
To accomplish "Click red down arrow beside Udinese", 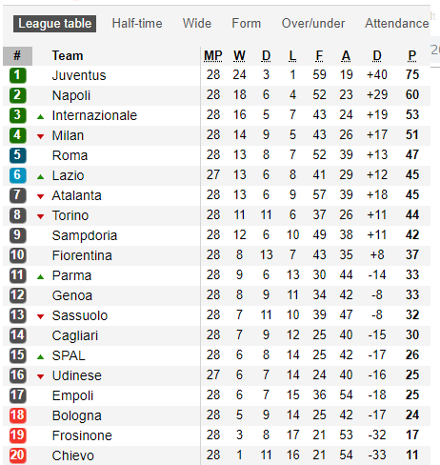I will pos(40,377).
